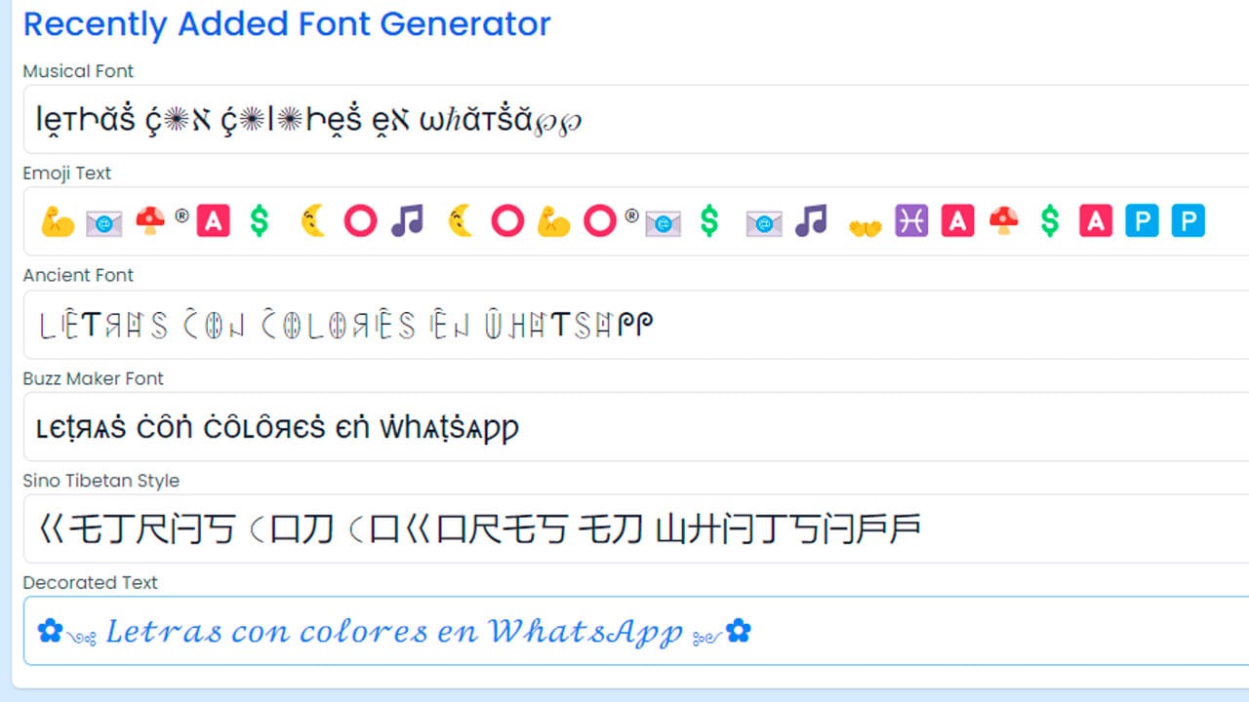
Task: Click the Ancient Font label
Action: coord(78,276)
